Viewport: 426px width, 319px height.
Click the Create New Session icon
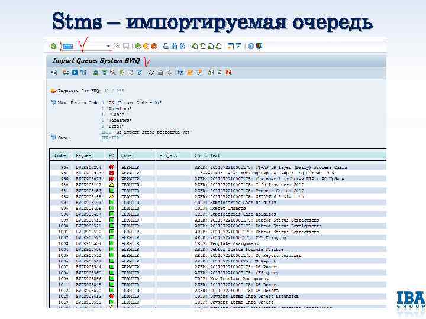pyautogui.click(x=231, y=46)
